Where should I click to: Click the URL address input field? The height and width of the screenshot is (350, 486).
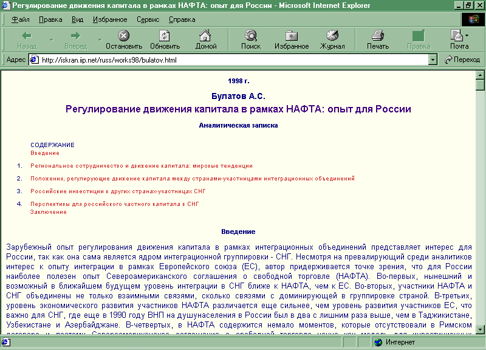[x=231, y=60]
